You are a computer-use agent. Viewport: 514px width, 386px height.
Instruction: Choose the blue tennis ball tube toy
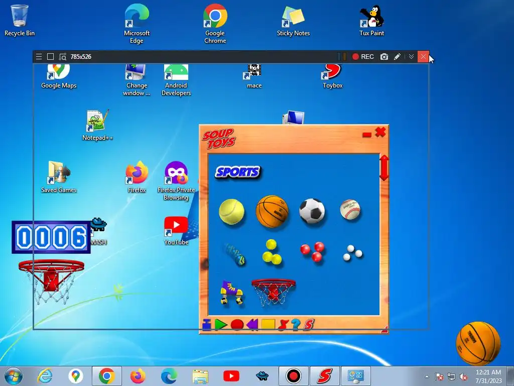[x=235, y=254]
